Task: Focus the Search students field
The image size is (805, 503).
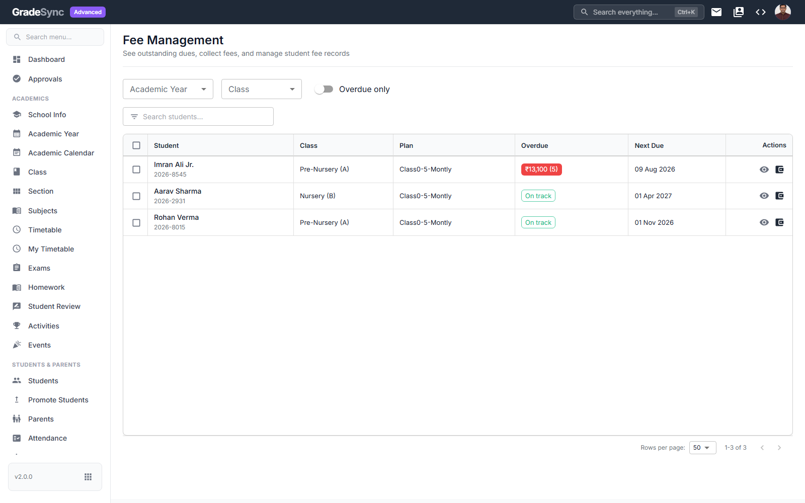Action: (x=198, y=117)
